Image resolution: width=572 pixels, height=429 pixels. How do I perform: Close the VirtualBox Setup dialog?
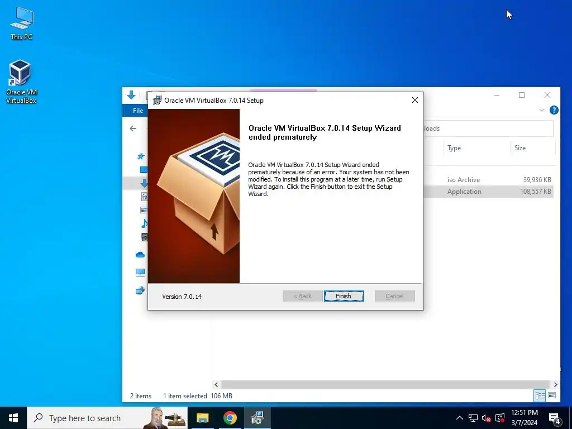click(415, 100)
